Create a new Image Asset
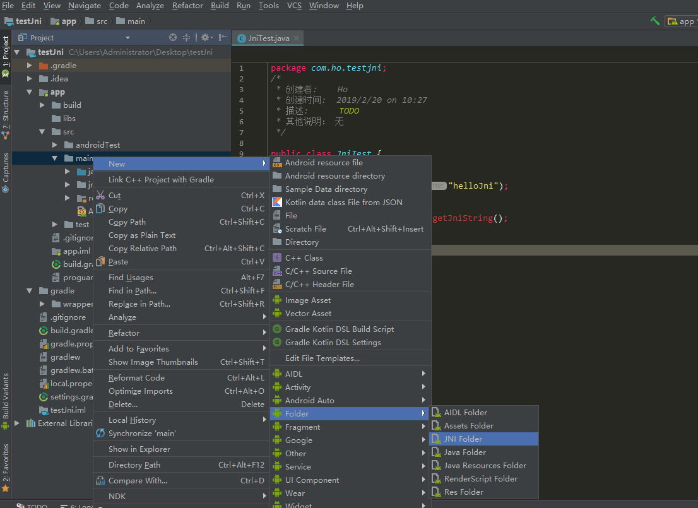698x508 pixels. [x=350, y=300]
